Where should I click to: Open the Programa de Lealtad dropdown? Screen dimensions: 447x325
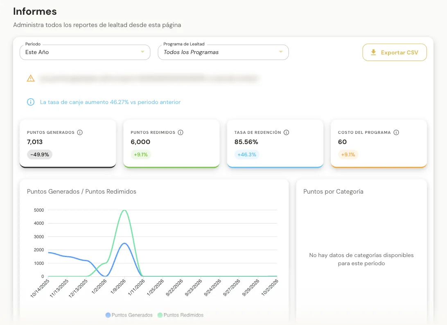[x=223, y=52]
